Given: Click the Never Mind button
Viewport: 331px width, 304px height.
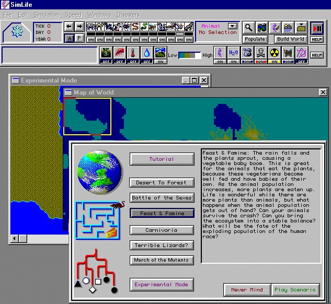Looking at the screenshot, I should [247, 290].
